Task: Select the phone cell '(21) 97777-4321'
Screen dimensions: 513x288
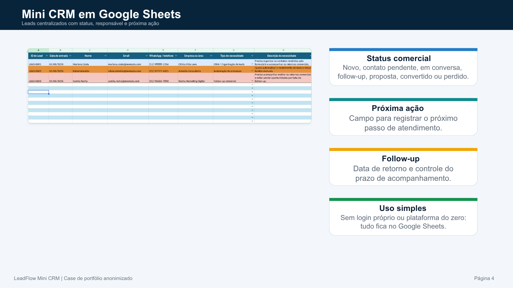Action: (163, 69)
